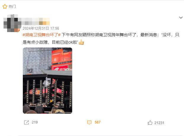The width and height of the screenshot is (184, 136).
Task: Click the repost count 219
Action: (x=35, y=122)
